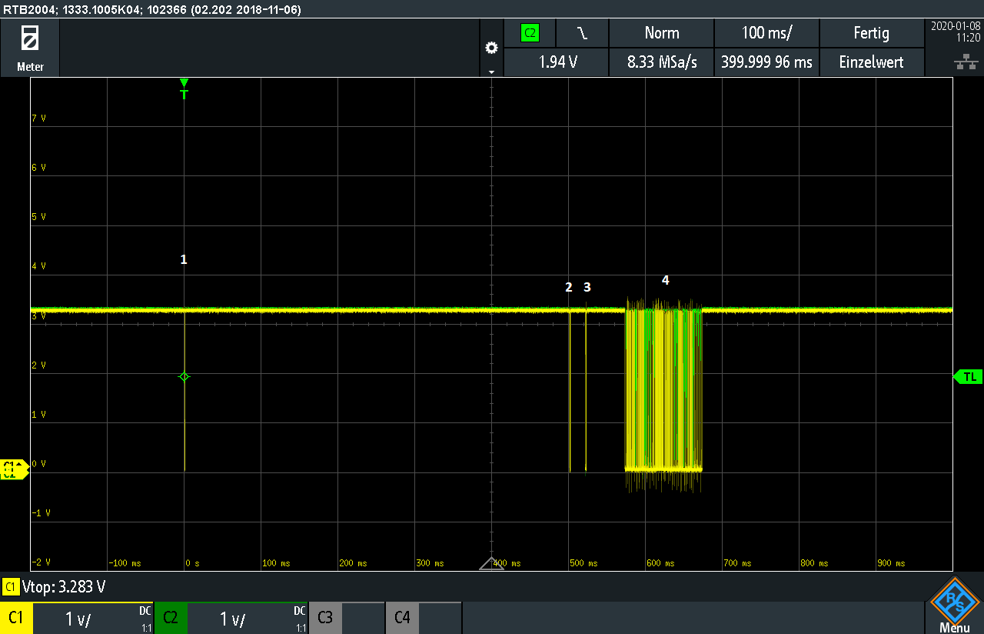This screenshot has height=634, width=984.
Task: Select the green C2 trigger source badge
Action: point(530,33)
